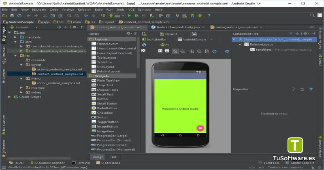Click the Debug app bug icon
The width and height of the screenshot is (324, 170).
click(x=136, y=16)
